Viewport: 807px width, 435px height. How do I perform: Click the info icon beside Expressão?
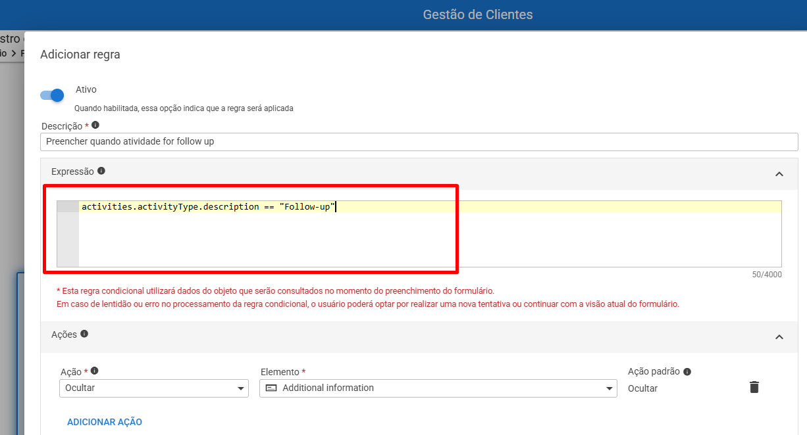click(x=101, y=171)
